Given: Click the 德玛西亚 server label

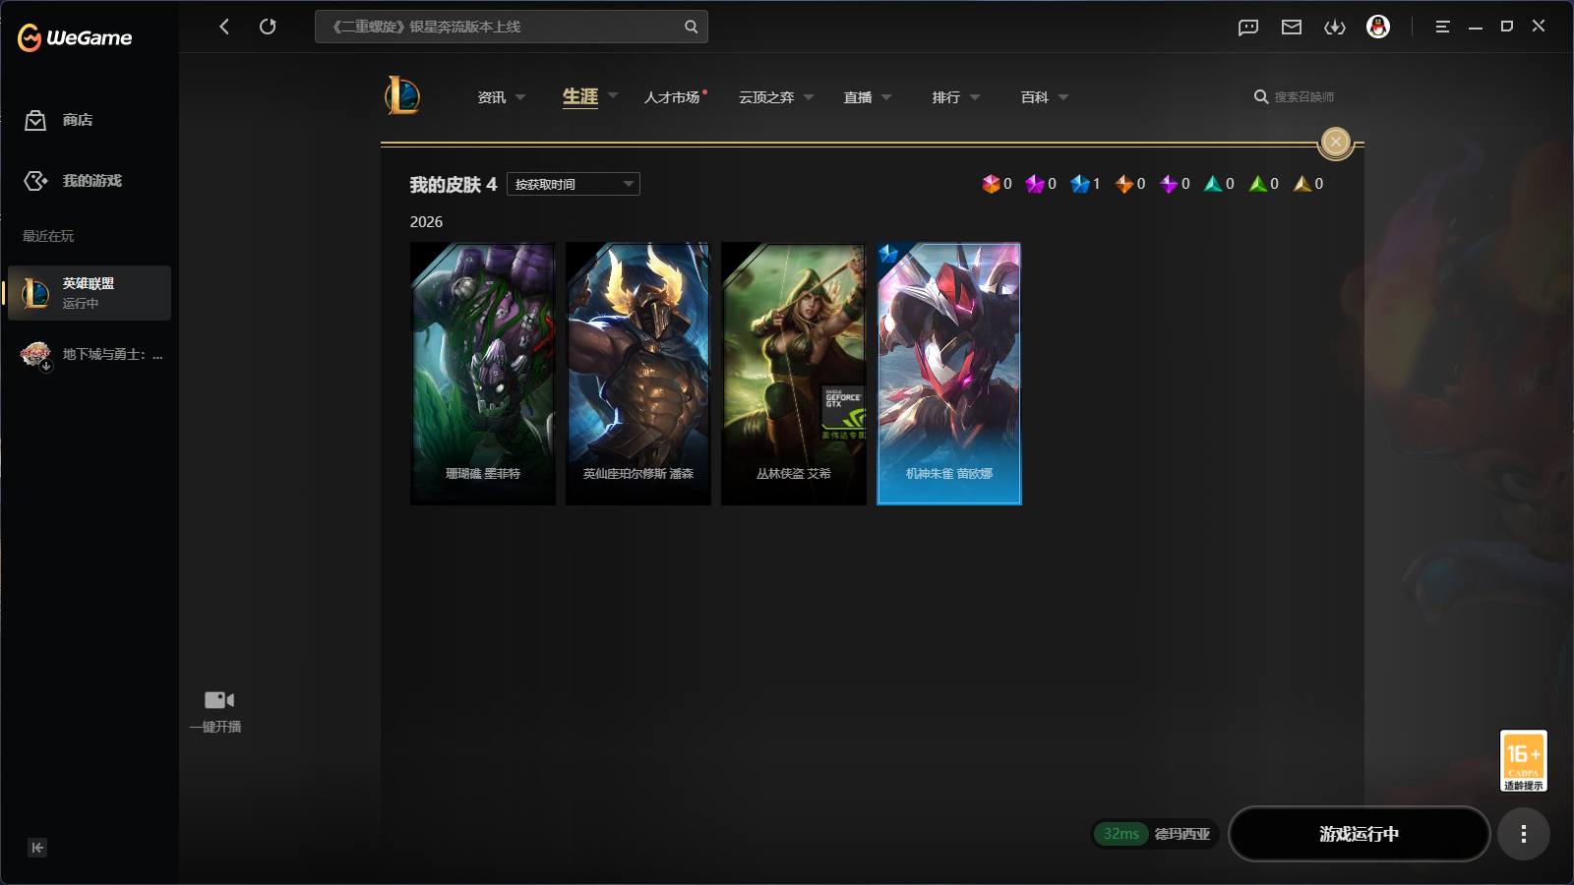Looking at the screenshot, I should pyautogui.click(x=1182, y=834).
